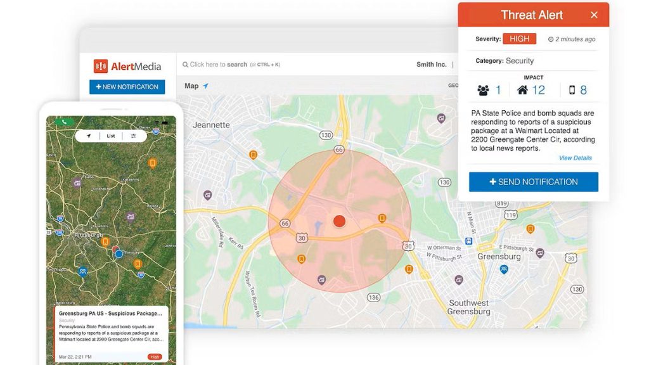Screen dimensions: 649x365
Task: Click the impacted devices phone icon
Action: (572, 90)
